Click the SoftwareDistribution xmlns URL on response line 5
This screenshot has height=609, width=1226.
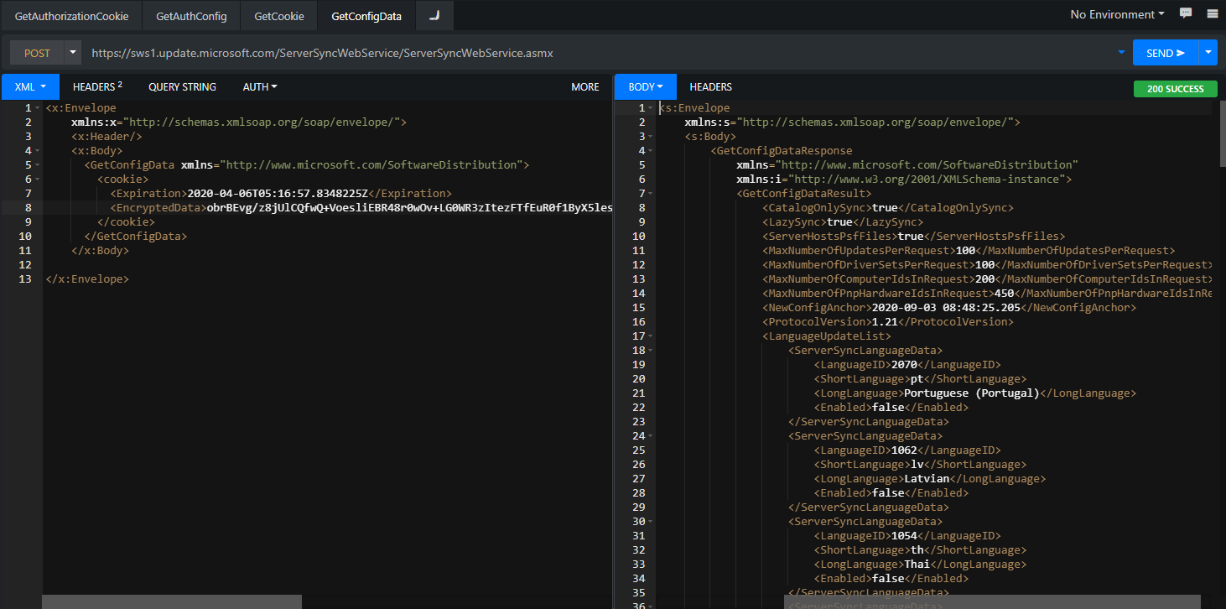[927, 165]
